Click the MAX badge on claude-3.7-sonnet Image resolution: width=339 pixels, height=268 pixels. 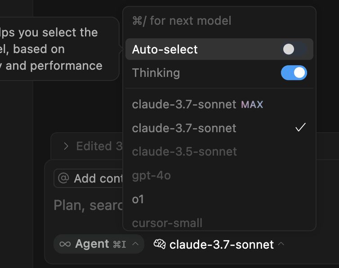pos(252,105)
